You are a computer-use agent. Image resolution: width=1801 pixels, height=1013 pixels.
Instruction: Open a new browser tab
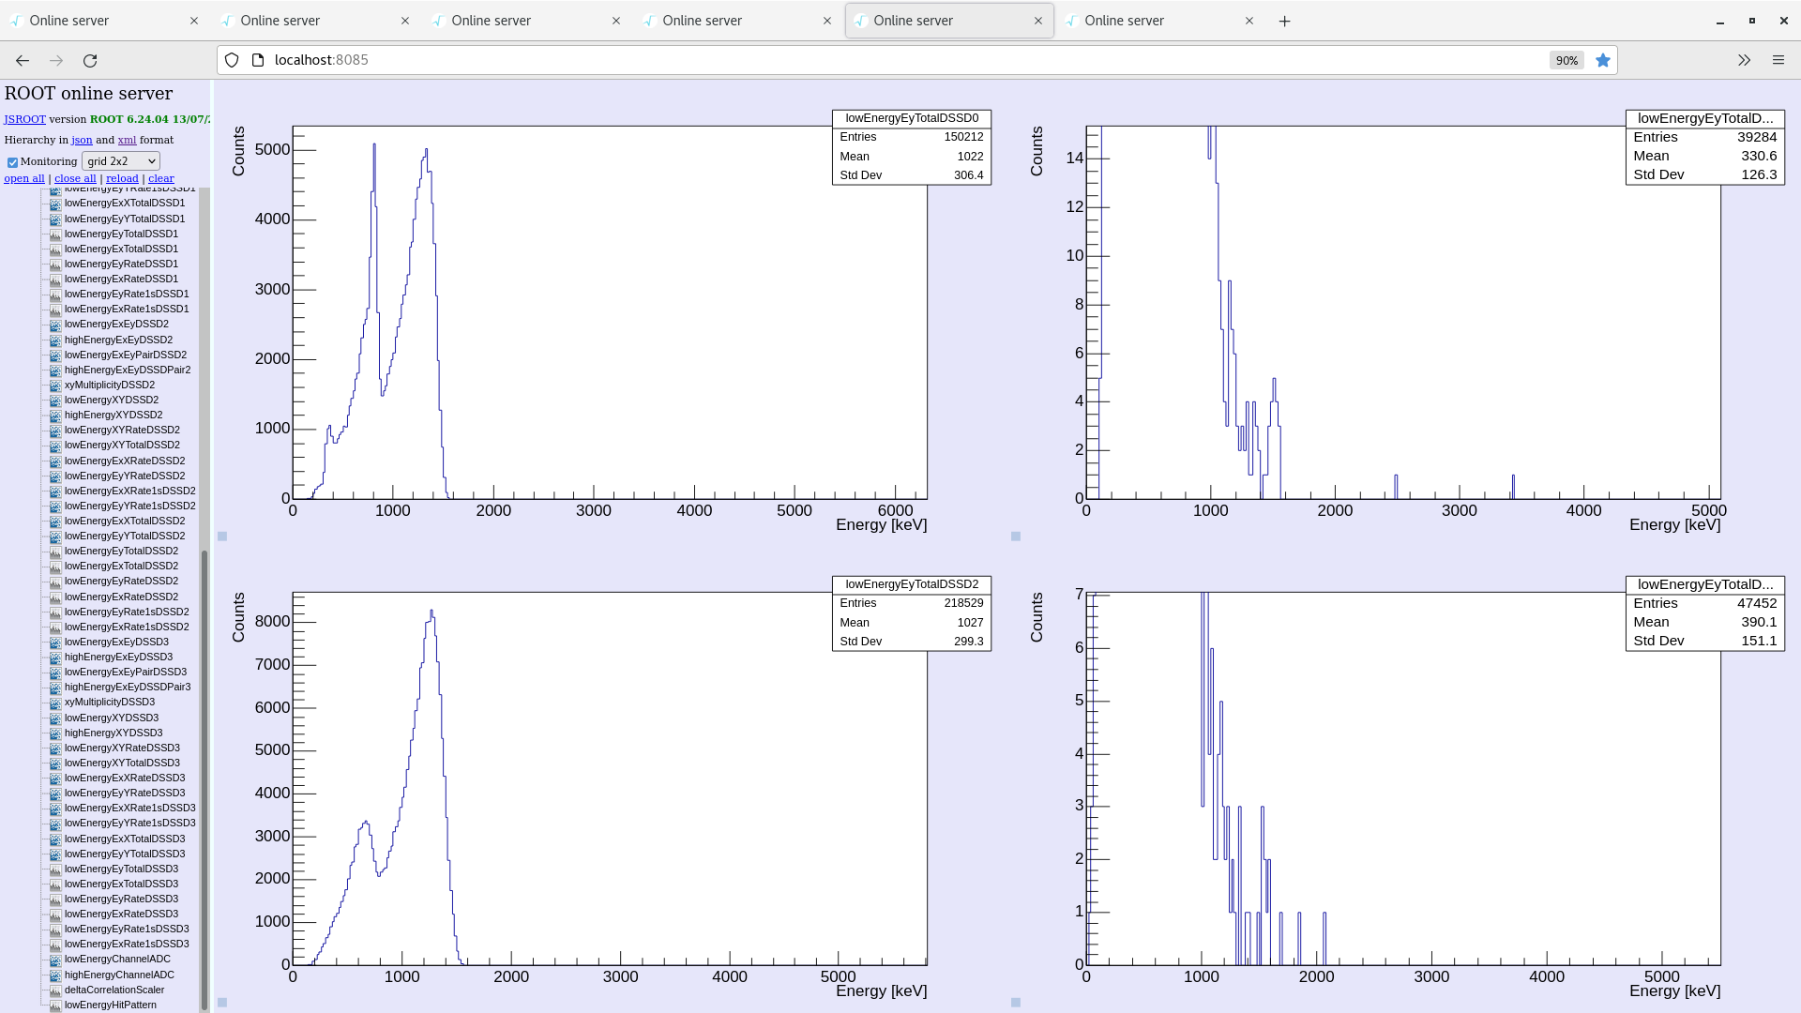click(1284, 21)
